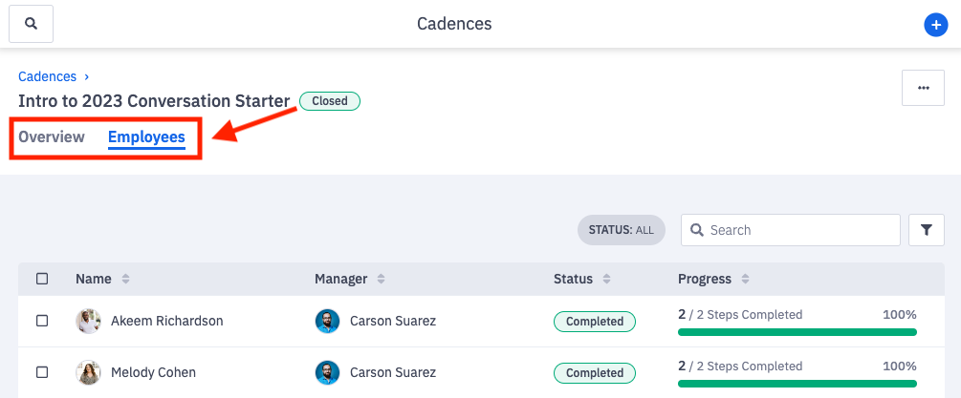Click the search magnifier icon button
The image size is (961, 398).
point(31,23)
